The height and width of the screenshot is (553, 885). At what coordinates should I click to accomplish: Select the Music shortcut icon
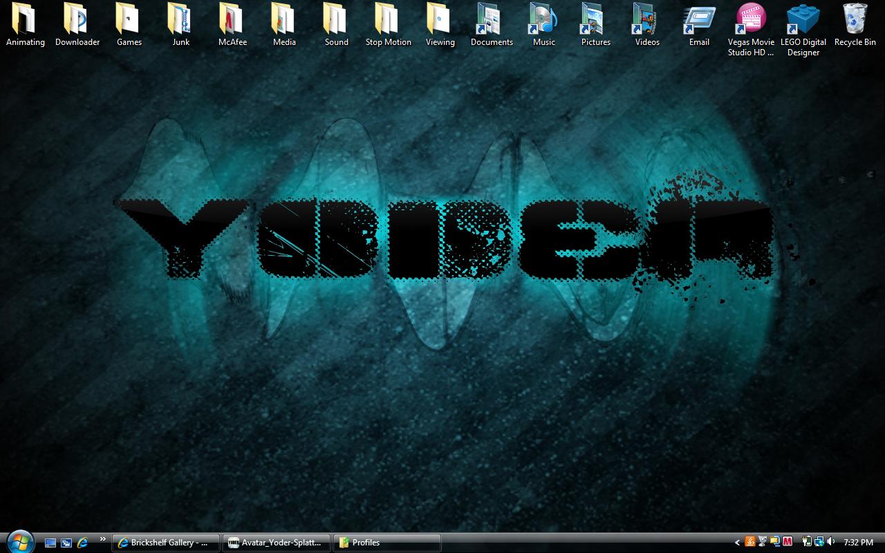pyautogui.click(x=544, y=26)
